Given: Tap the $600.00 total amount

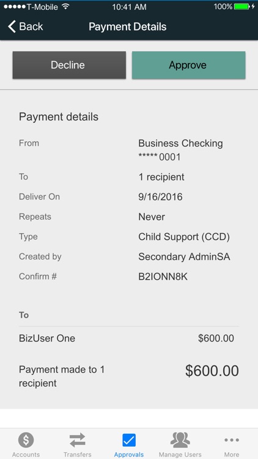Looking at the screenshot, I should 212,371.
